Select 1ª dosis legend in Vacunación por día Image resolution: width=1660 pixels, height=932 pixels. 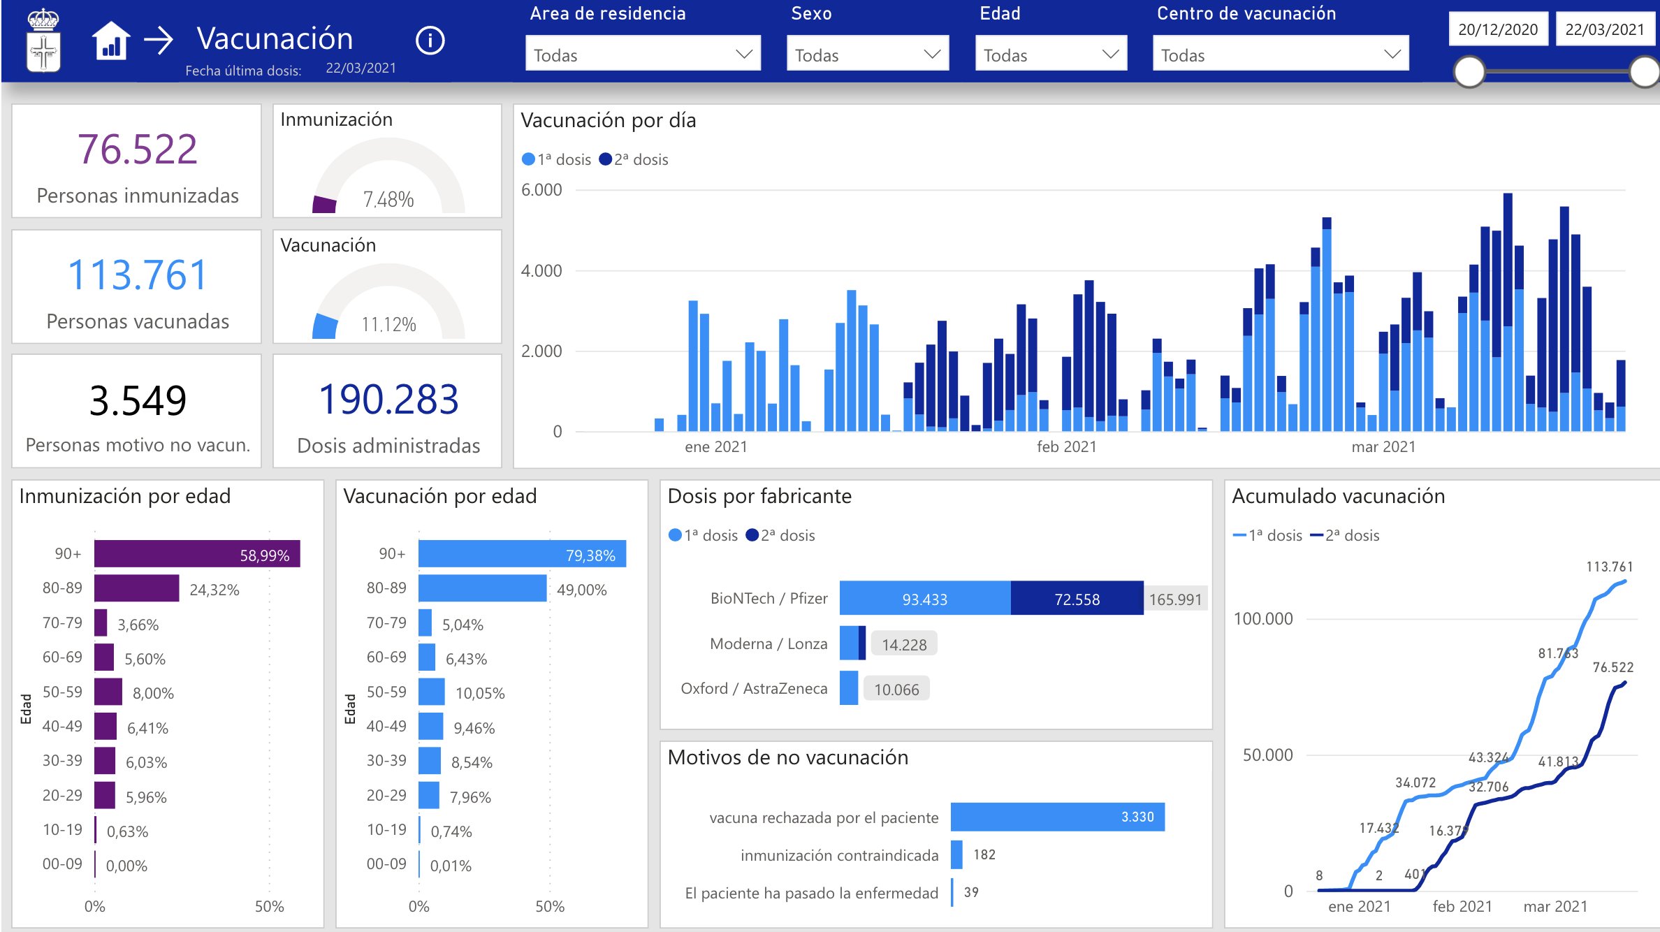point(557,159)
